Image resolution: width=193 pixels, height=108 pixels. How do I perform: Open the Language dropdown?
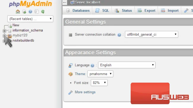pyautogui.click(x=127, y=65)
